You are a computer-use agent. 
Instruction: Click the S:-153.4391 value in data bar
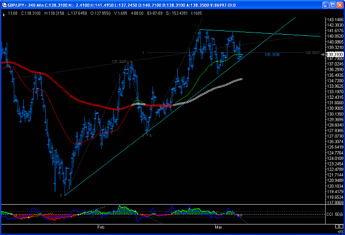[x=177, y=13]
